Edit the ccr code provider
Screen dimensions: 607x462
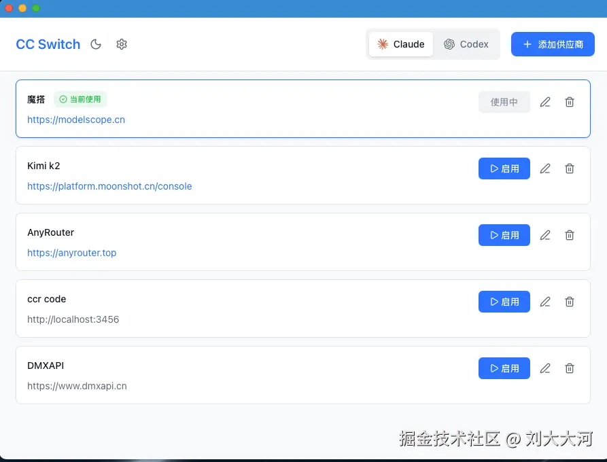pyautogui.click(x=544, y=302)
